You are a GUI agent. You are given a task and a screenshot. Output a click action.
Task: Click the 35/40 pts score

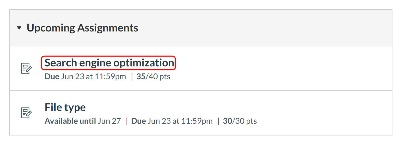153,77
